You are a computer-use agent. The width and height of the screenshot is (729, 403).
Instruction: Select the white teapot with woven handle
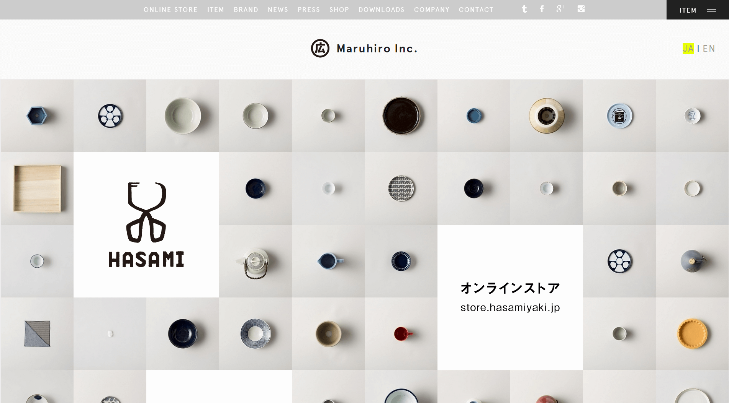pyautogui.click(x=256, y=261)
